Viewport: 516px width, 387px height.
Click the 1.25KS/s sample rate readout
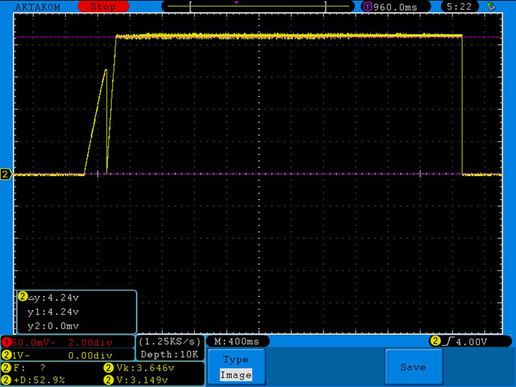click(x=170, y=341)
